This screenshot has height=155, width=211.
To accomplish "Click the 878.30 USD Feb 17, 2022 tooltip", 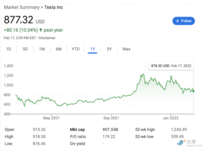I will point(171,66).
